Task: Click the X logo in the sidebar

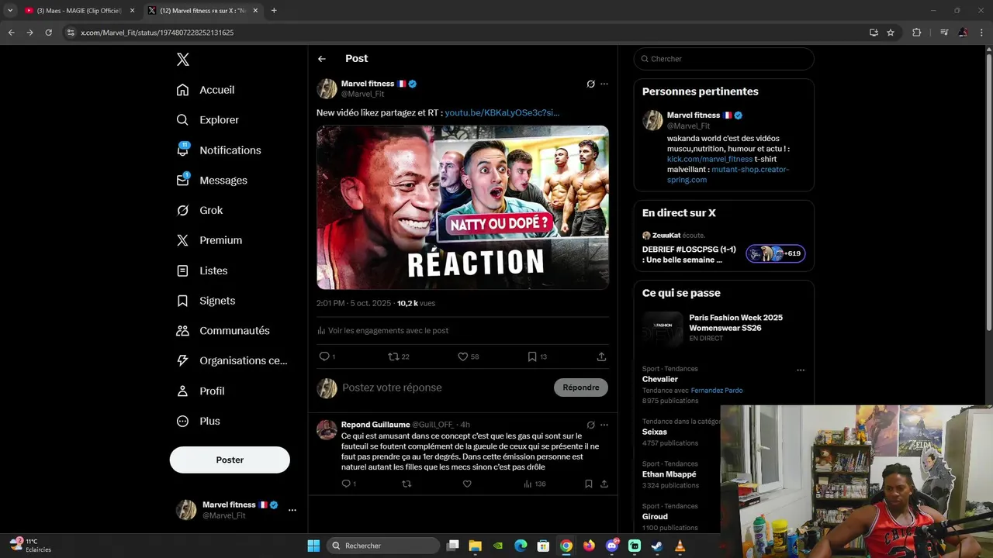Action: click(182, 60)
